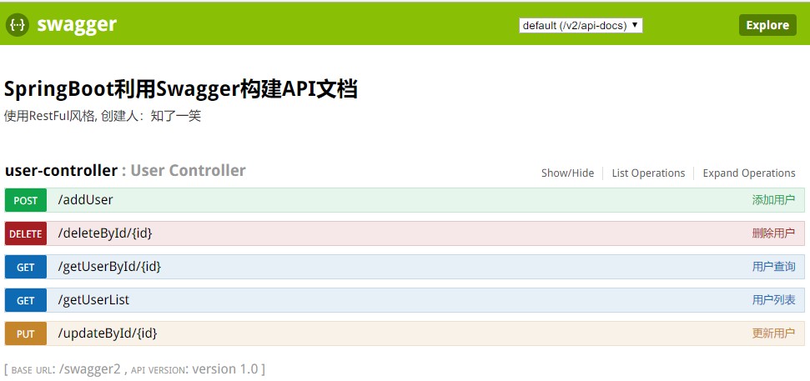Click the User Controller description text
810x381 pixels.
coord(188,170)
